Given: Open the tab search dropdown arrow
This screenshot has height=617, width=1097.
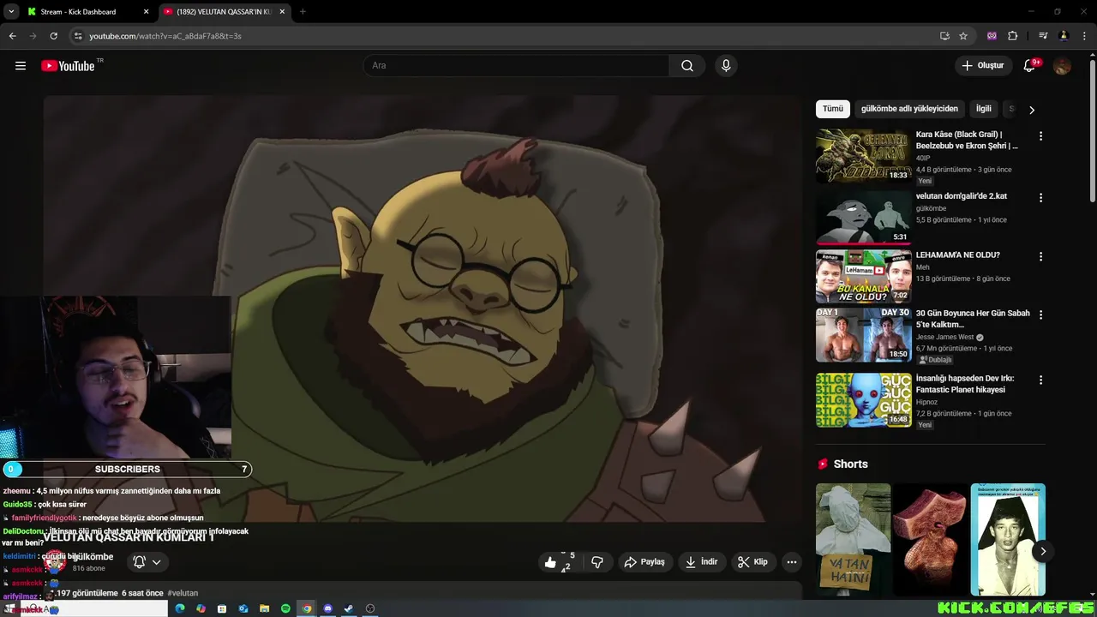Looking at the screenshot, I should pyautogui.click(x=11, y=12).
